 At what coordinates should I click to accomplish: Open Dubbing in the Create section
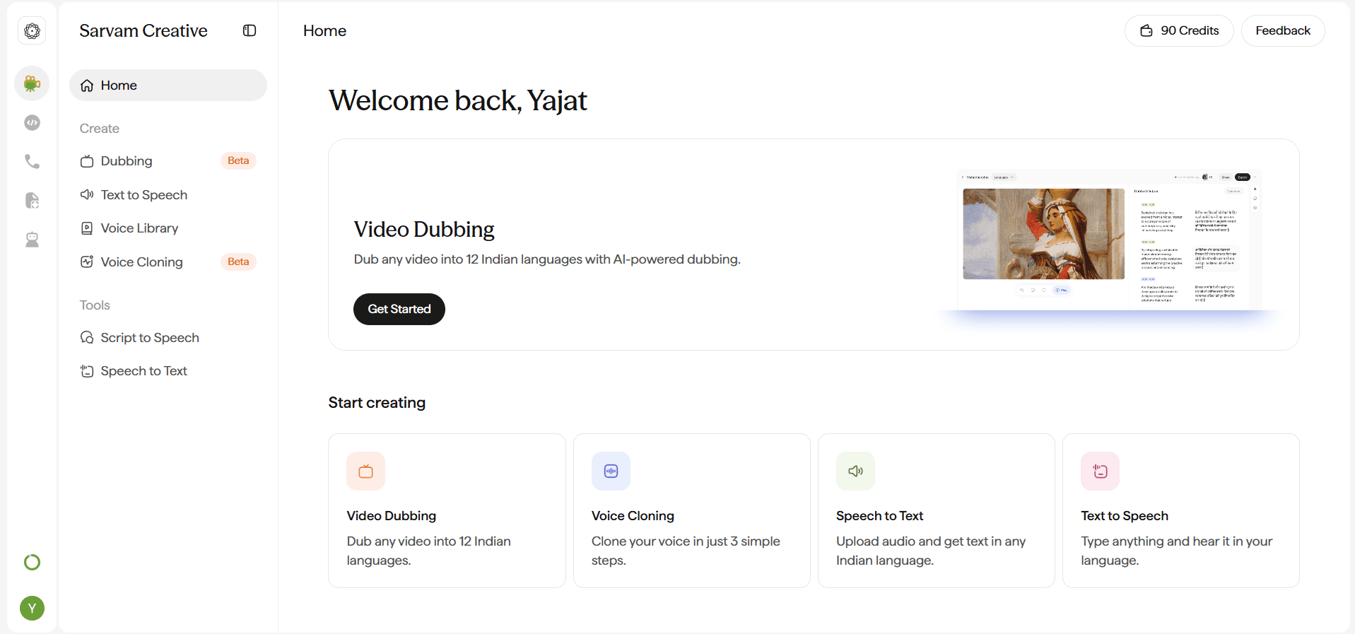[x=168, y=161]
